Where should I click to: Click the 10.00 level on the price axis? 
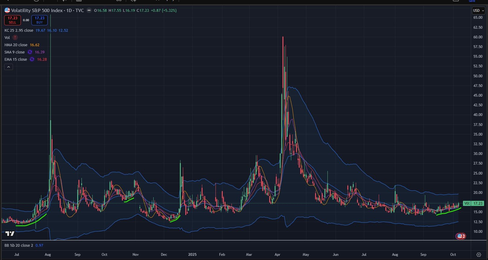(x=478, y=232)
